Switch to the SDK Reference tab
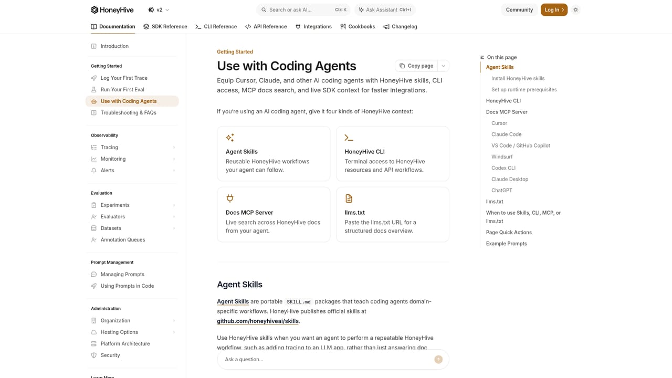This screenshot has height=378, width=672. tap(165, 26)
